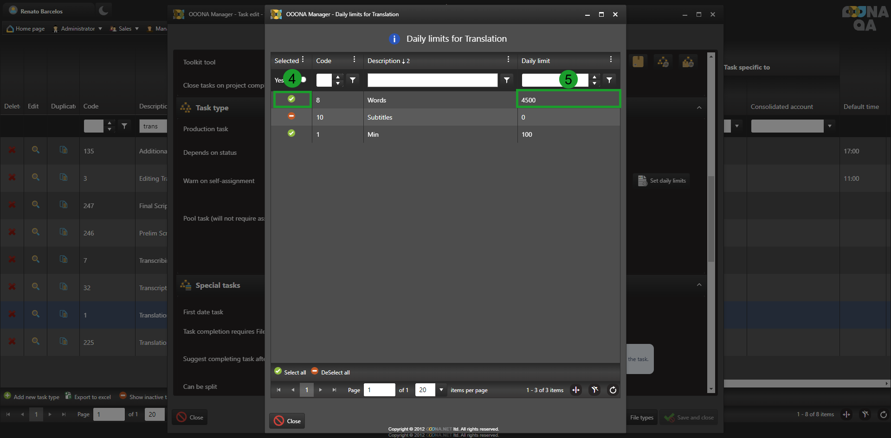Open the items per page dropdown
Image resolution: width=891 pixels, height=438 pixels.
tap(441, 390)
